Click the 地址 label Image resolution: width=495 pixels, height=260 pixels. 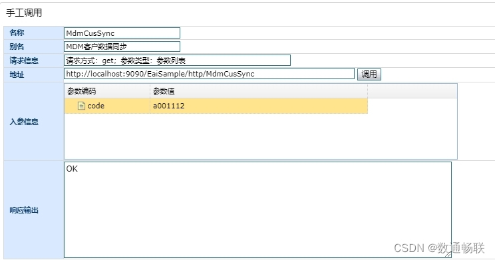pyautogui.click(x=17, y=74)
